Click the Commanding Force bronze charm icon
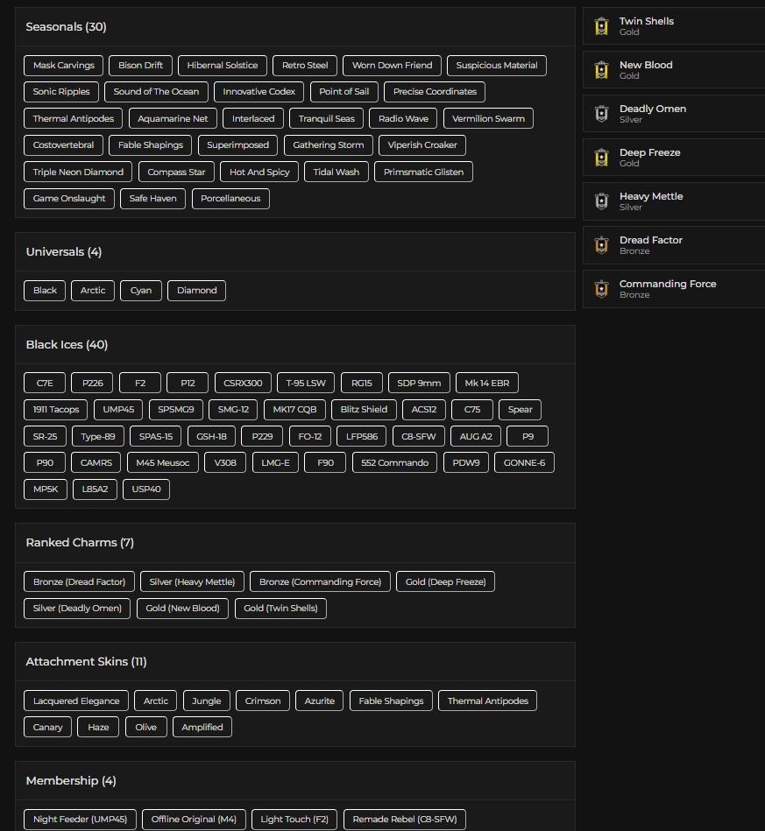Viewport: 765px width, 831px height. (x=601, y=289)
